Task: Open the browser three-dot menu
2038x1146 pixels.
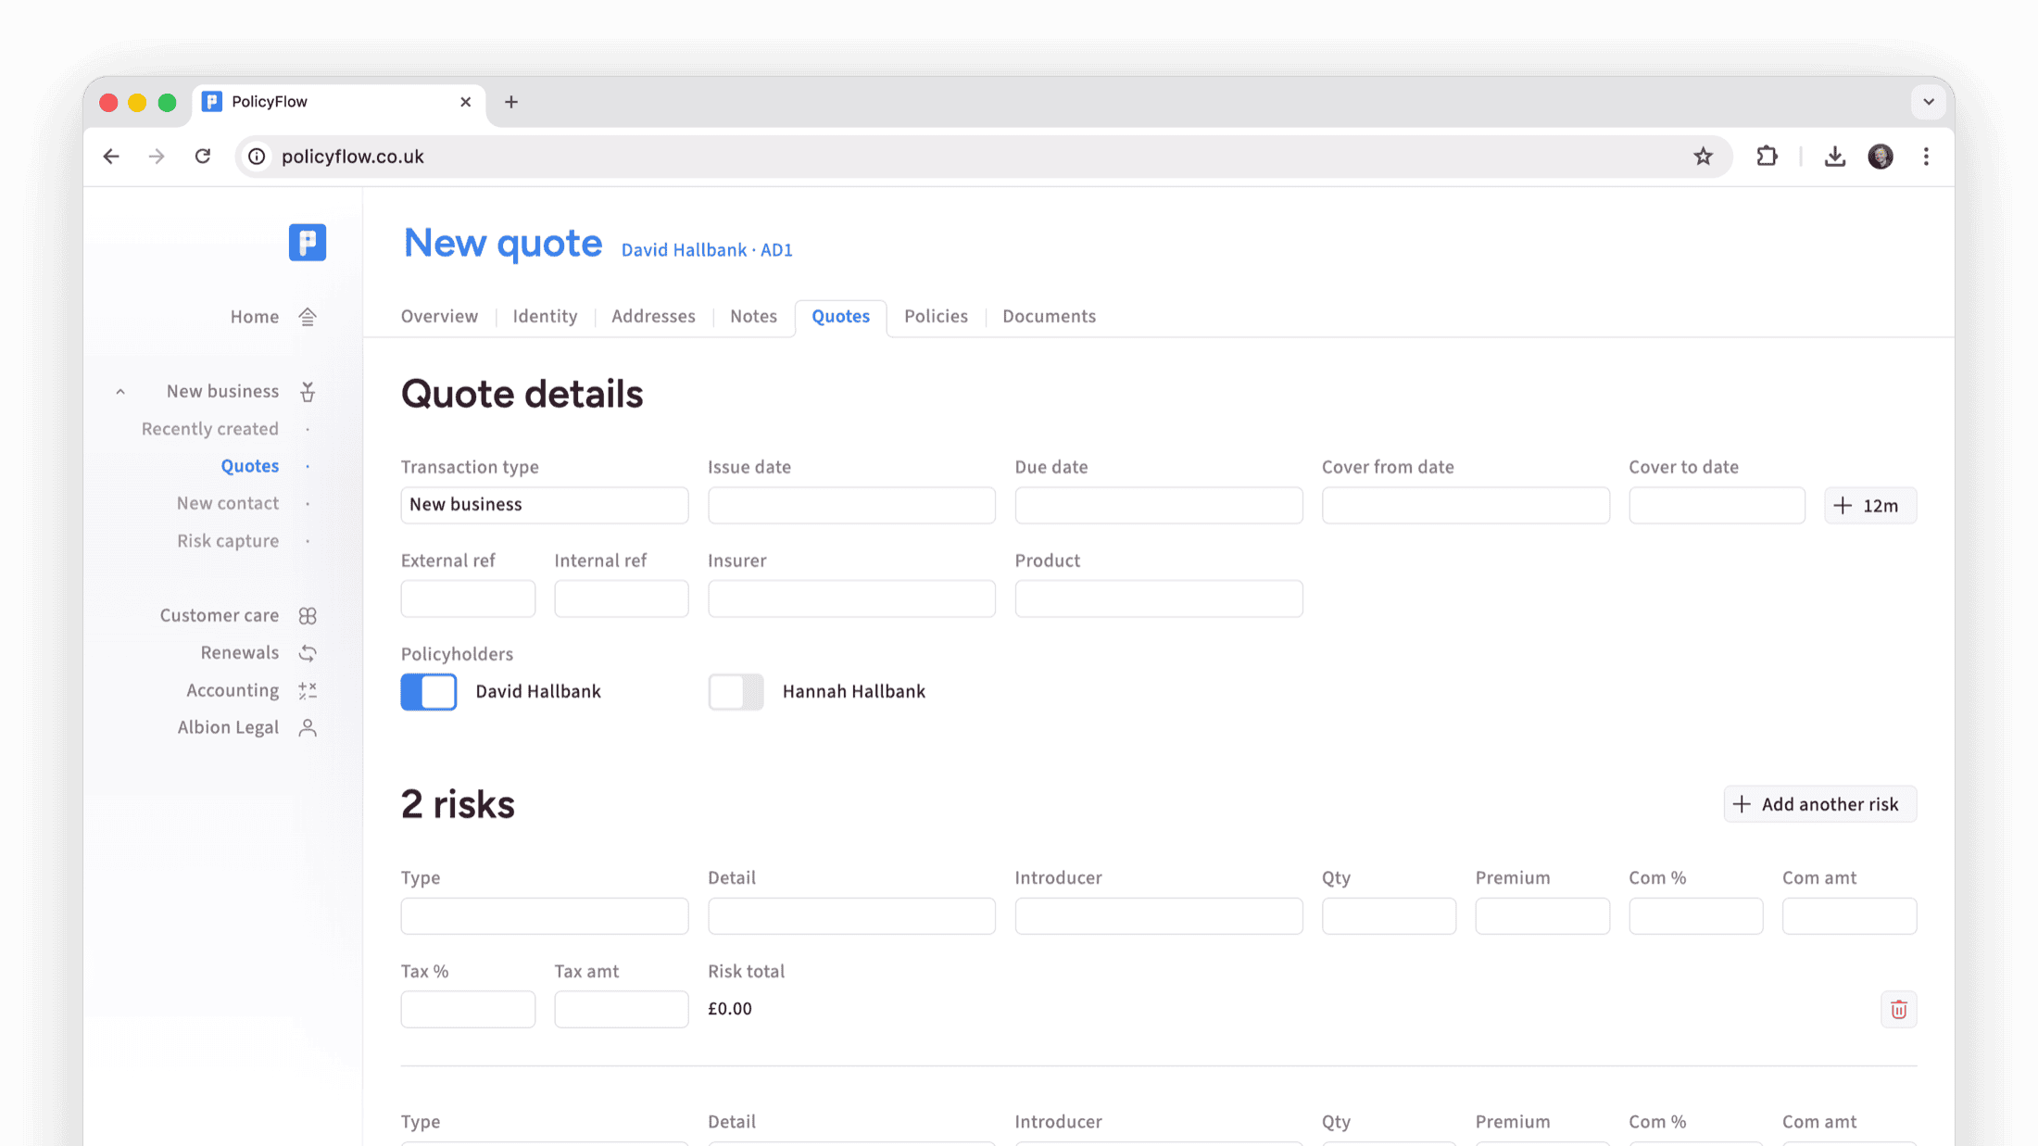Action: [1926, 157]
